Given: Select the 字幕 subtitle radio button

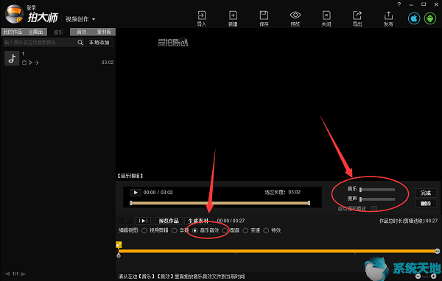Looking at the screenshot, I should click(174, 230).
